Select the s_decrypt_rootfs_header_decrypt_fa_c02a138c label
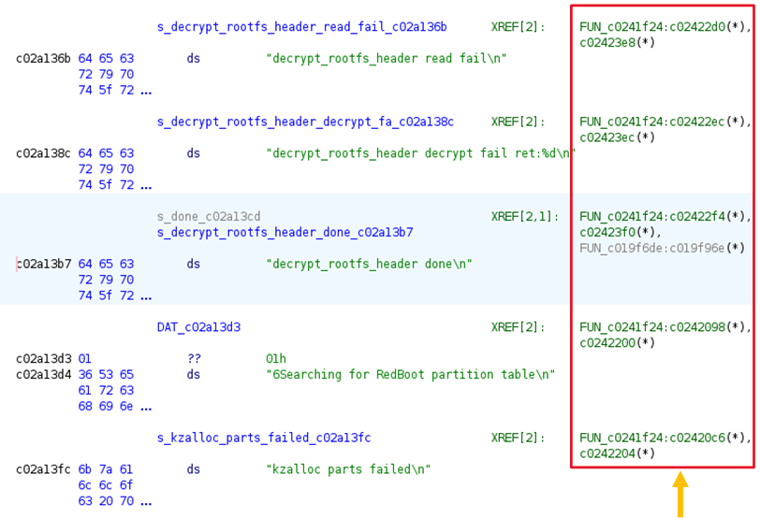Viewport: 760px width, 518px height. (x=305, y=122)
